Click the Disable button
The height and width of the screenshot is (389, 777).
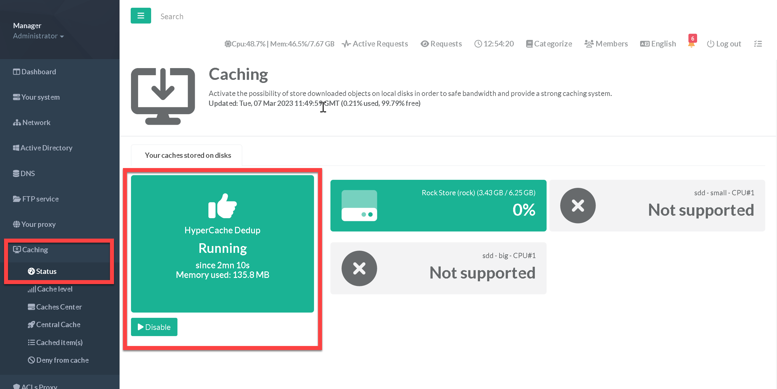(x=154, y=327)
